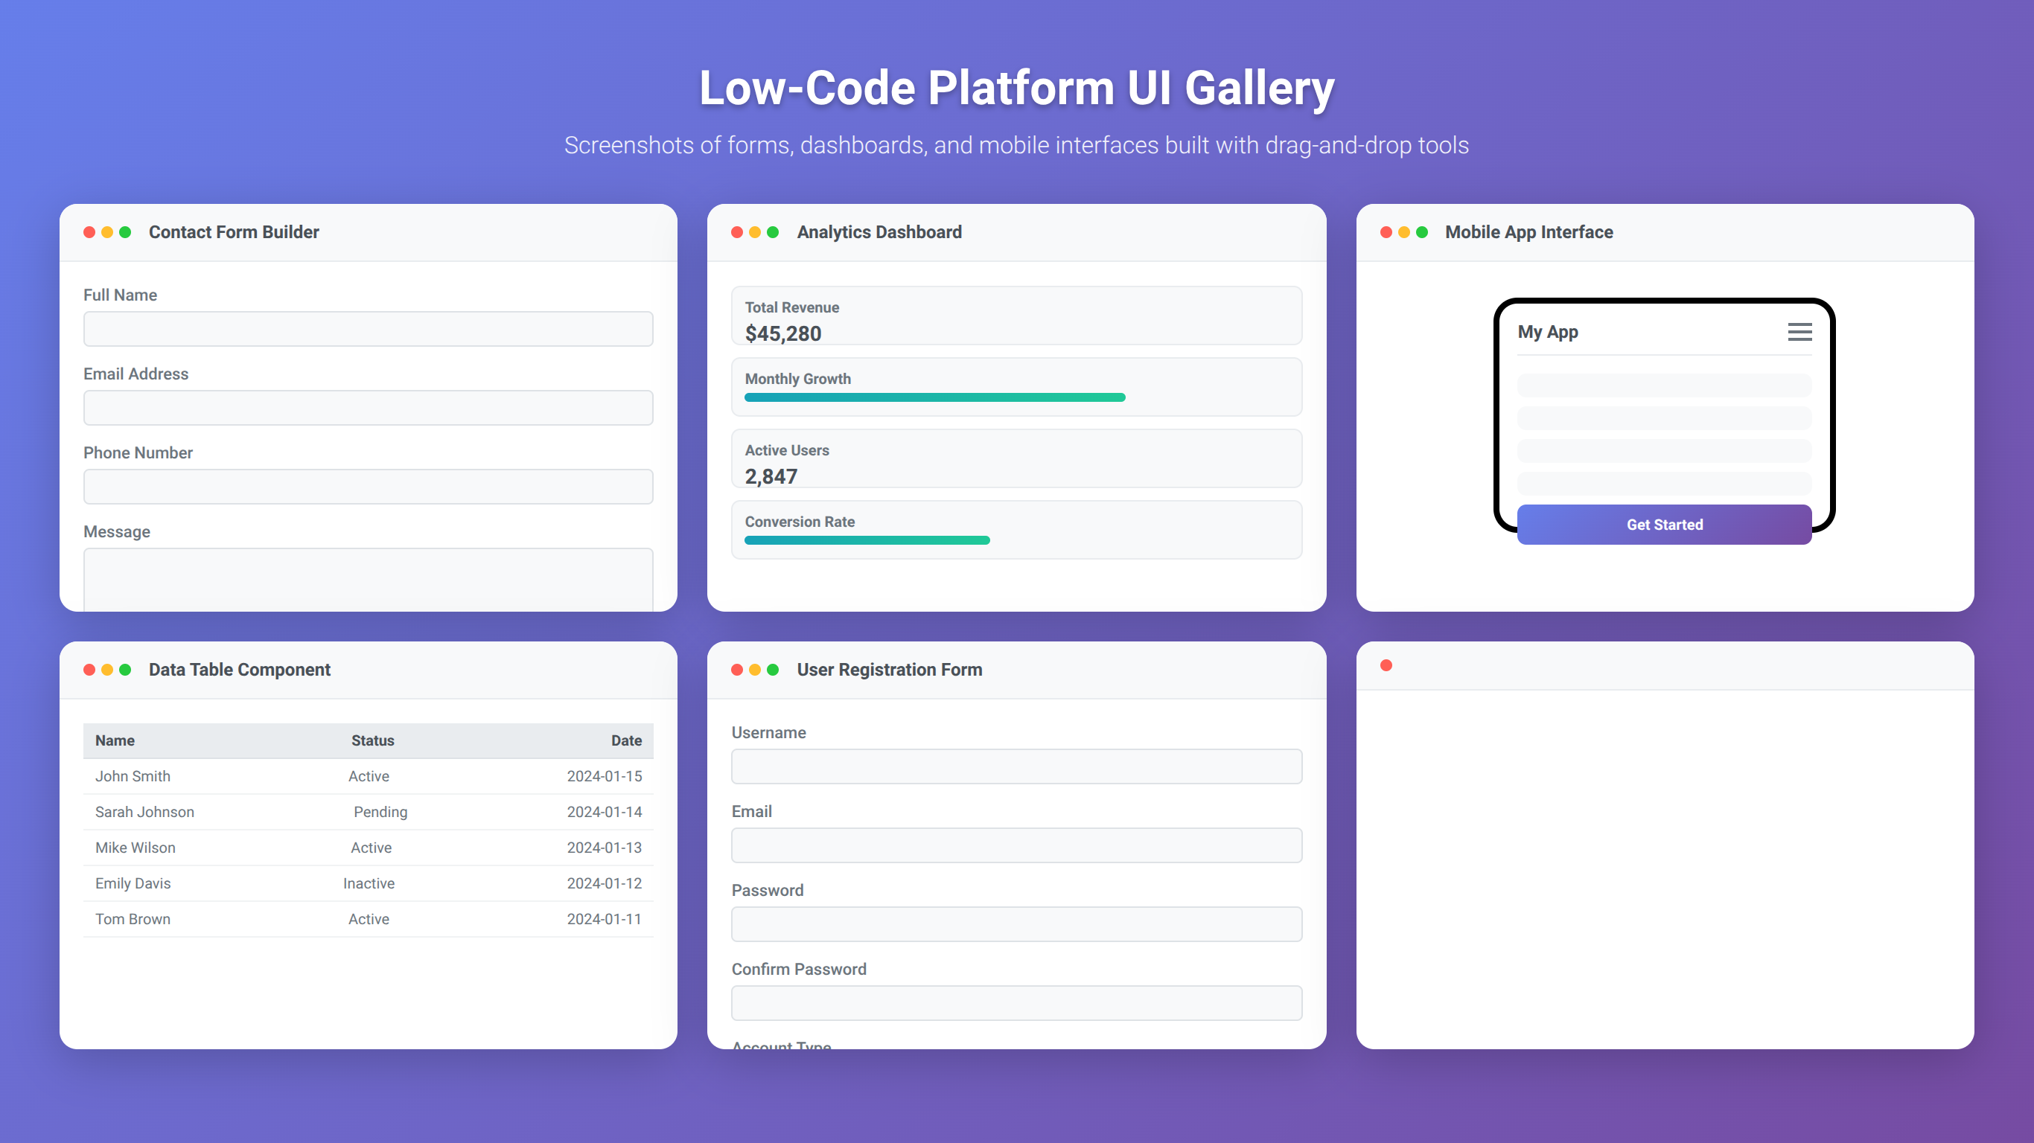Click inside the Message text area

[x=368, y=580]
